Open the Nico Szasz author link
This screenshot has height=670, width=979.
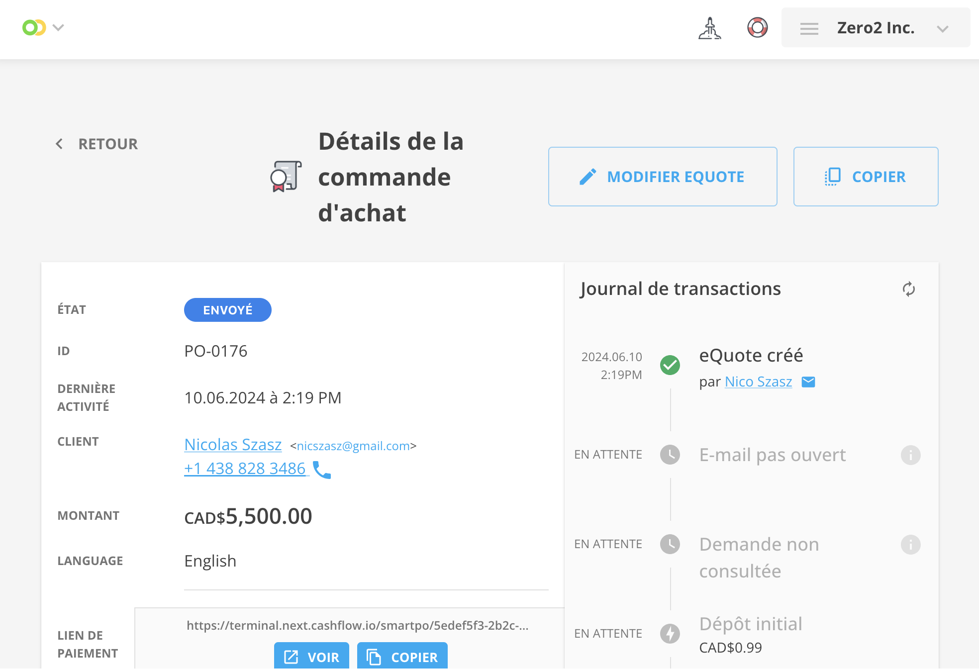[x=758, y=382]
